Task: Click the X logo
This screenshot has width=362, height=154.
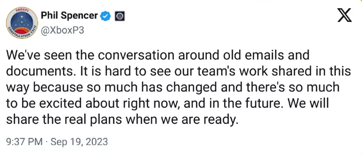Action: point(345,15)
